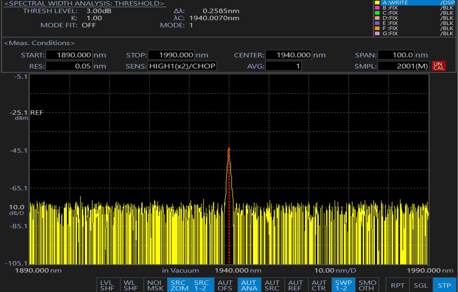
Task: Start a repeat sweep with RPT
Action: pos(397,285)
